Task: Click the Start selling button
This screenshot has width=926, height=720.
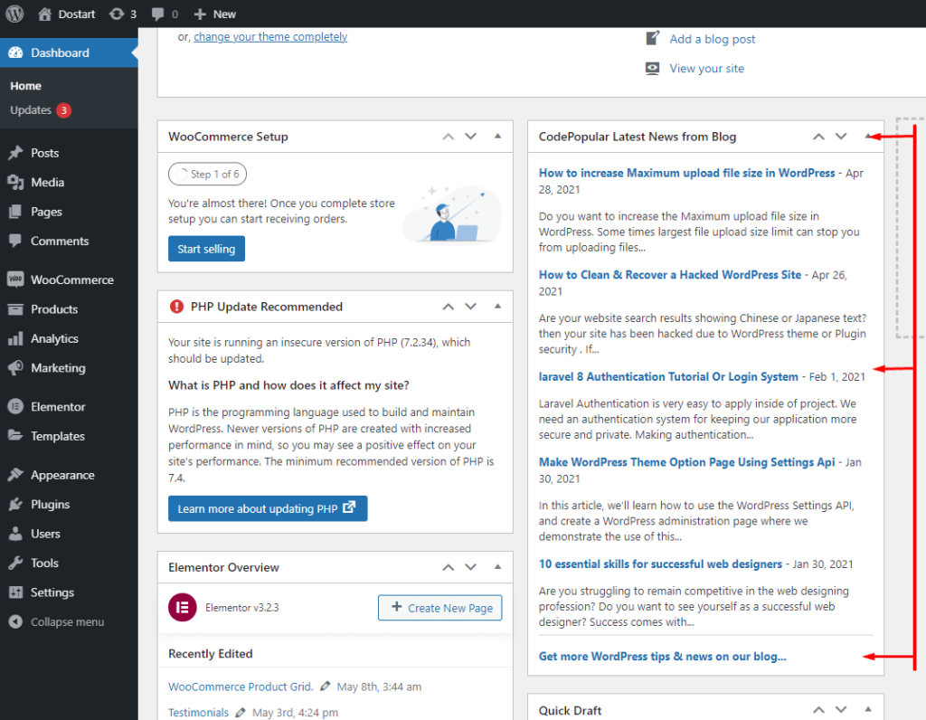Action: pyautogui.click(x=206, y=249)
